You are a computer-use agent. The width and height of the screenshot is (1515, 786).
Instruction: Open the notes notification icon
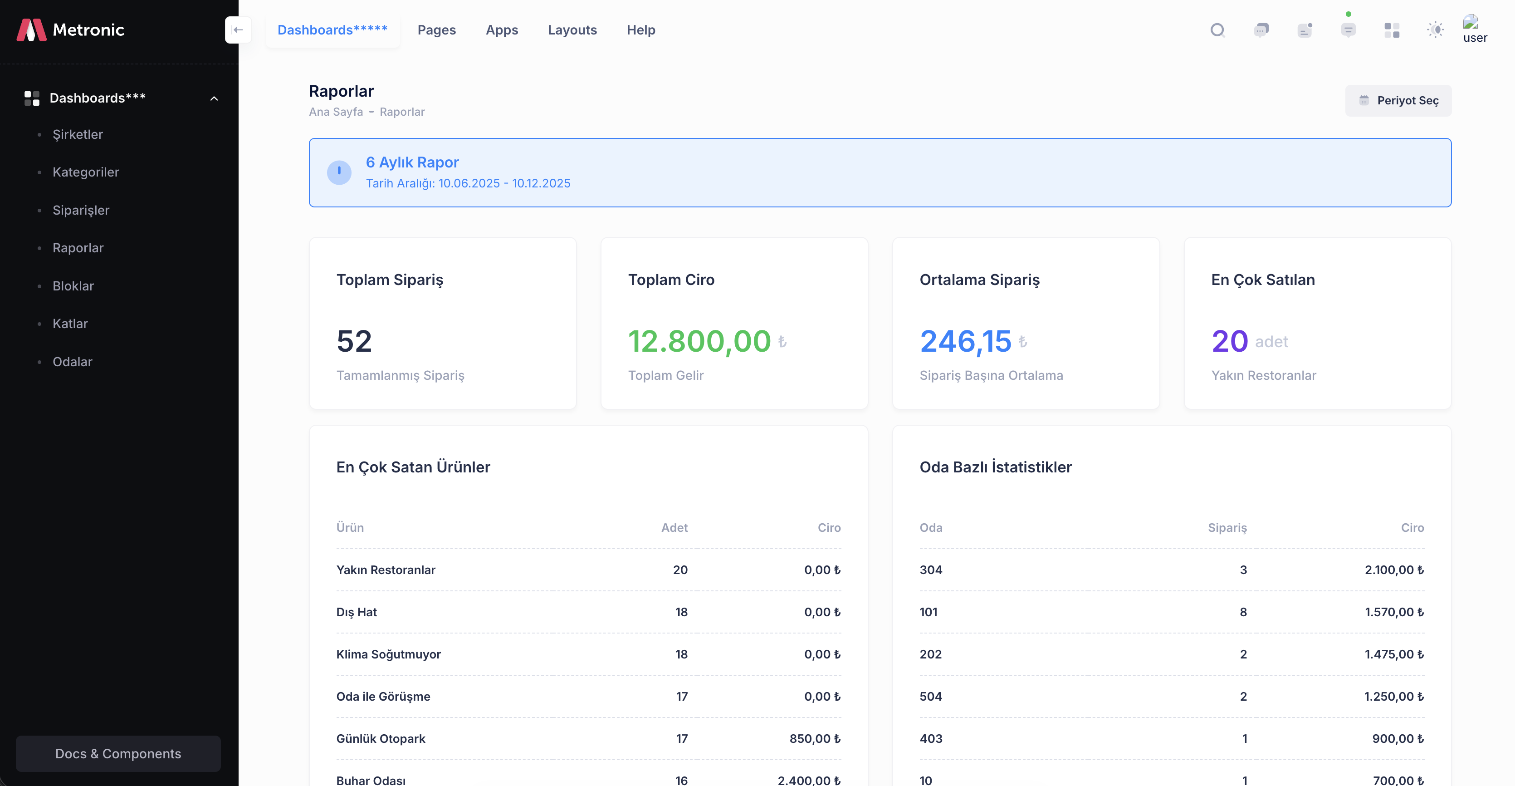tap(1305, 30)
